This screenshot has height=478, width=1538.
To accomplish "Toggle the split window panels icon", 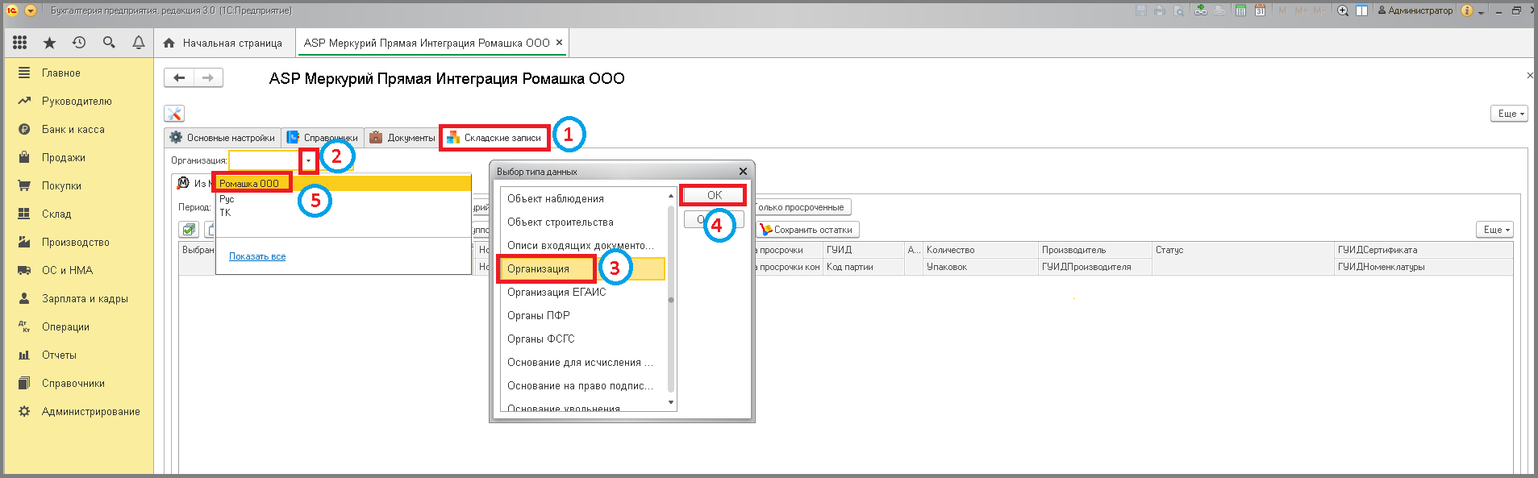I will 1362,10.
